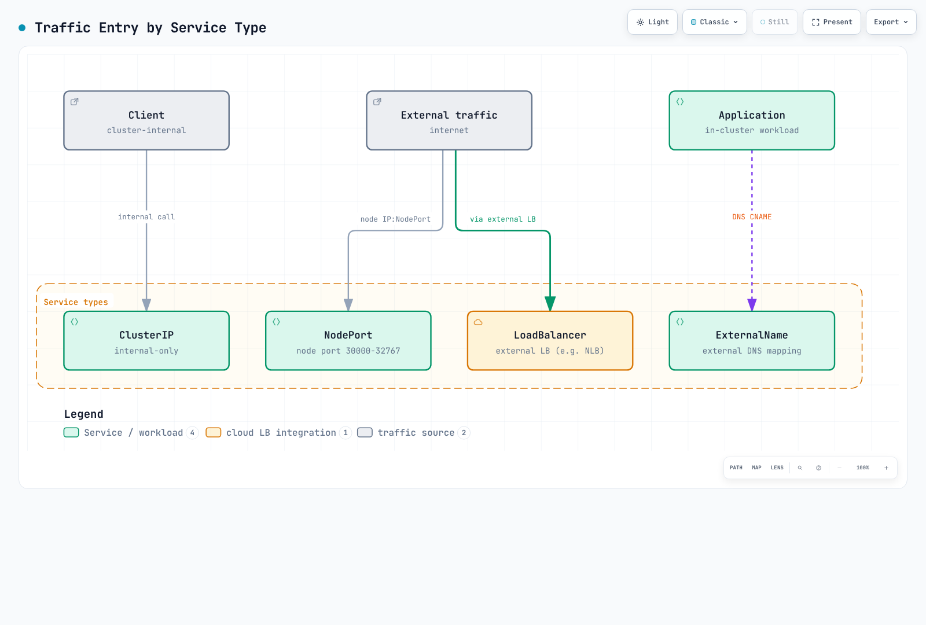Select the ExternalName service node
926x625 pixels.
click(752, 341)
